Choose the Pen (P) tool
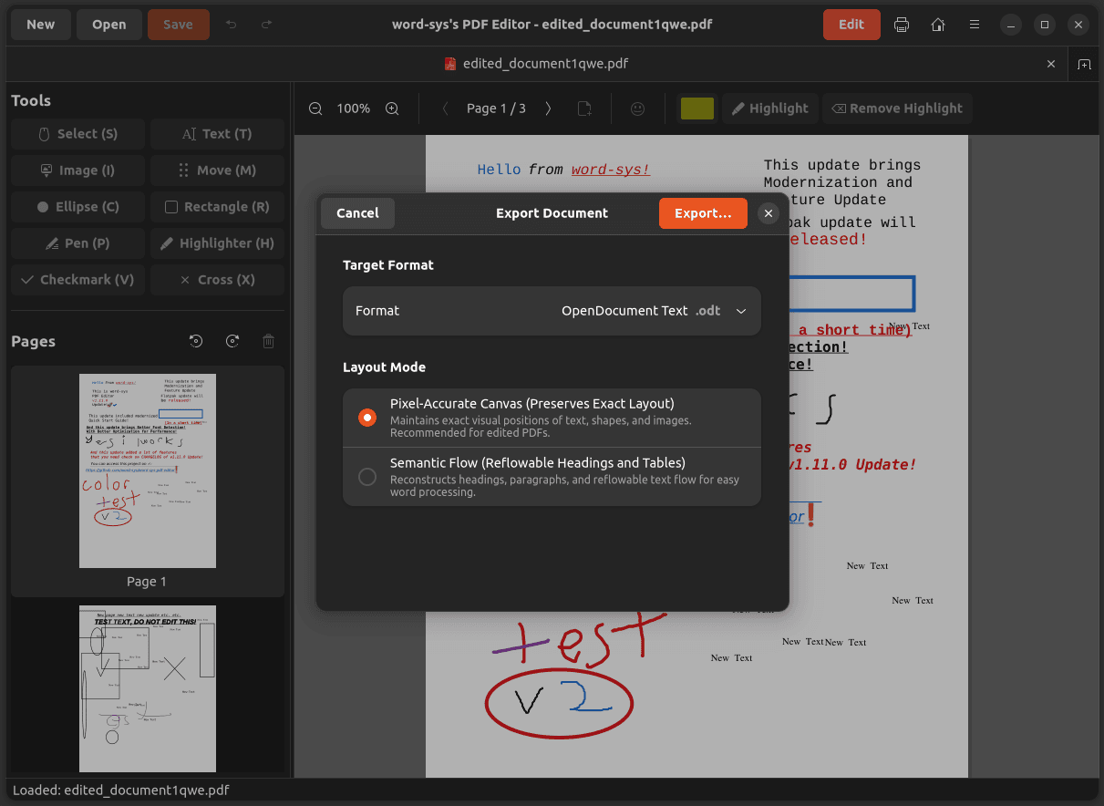Screen dimensions: 1104x806 [77, 243]
